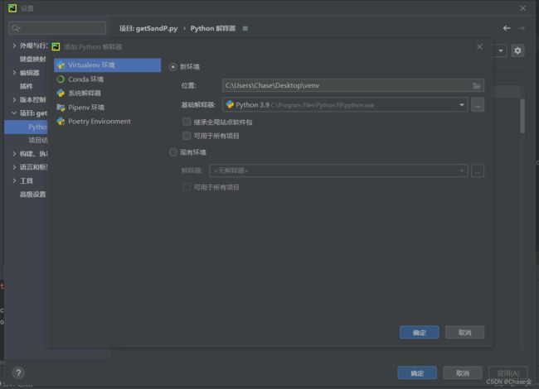Click the folder browse icon in location field
Screen dimensions: 539x389
tap(477, 86)
